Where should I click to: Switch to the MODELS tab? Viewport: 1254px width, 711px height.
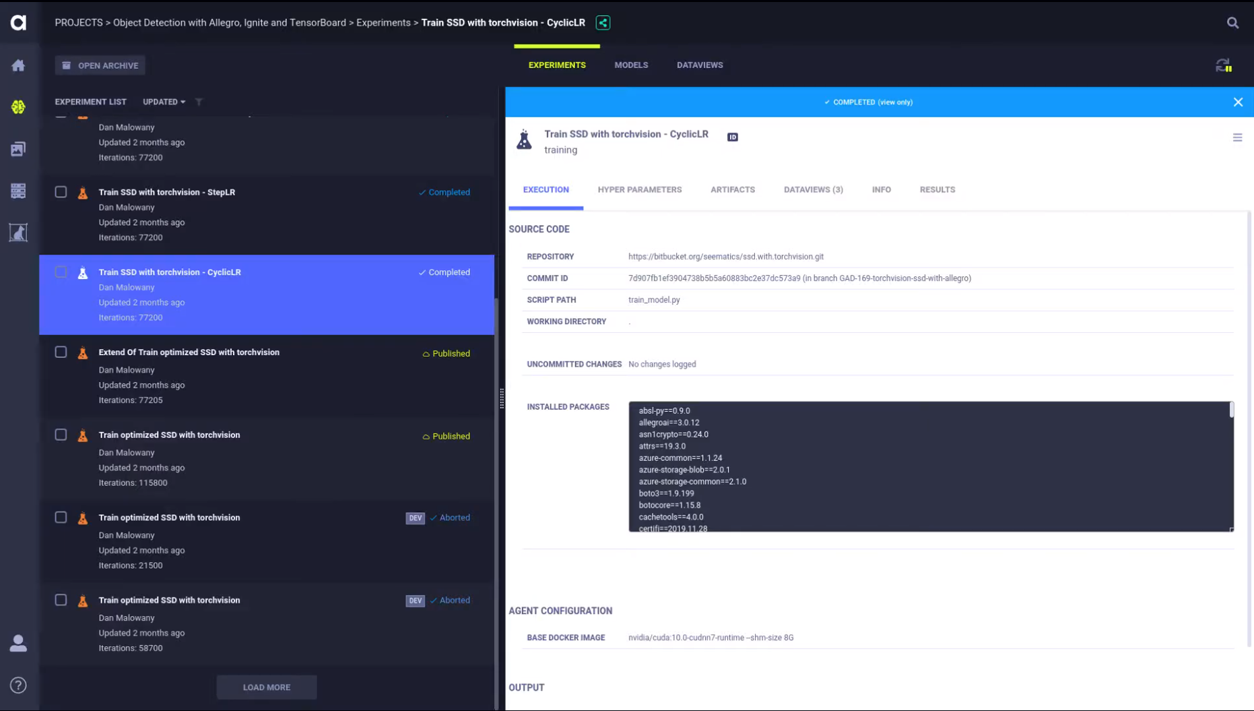(x=631, y=65)
